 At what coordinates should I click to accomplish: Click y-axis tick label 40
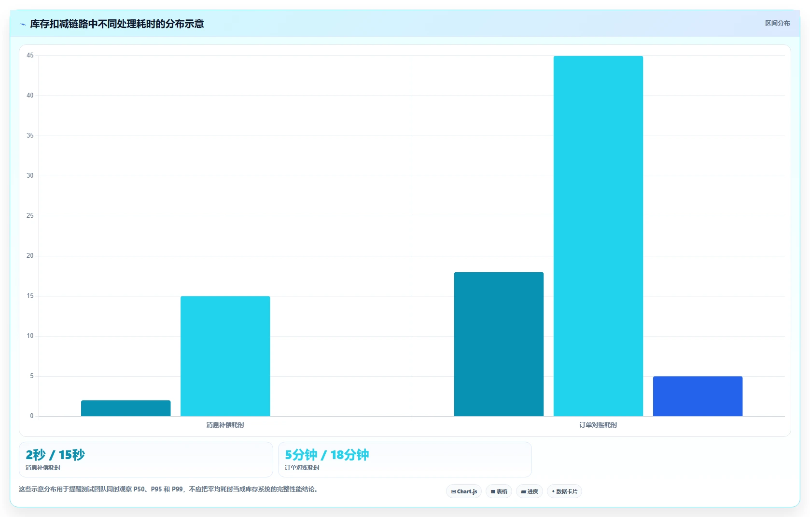(30, 96)
